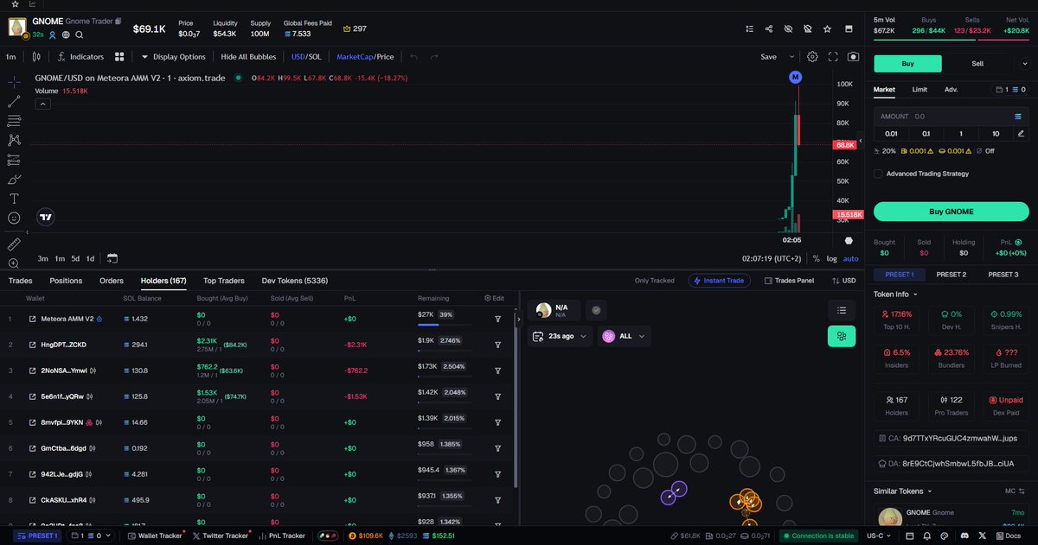Open the date range calendar icon
The width and height of the screenshot is (1038, 545).
click(112, 258)
